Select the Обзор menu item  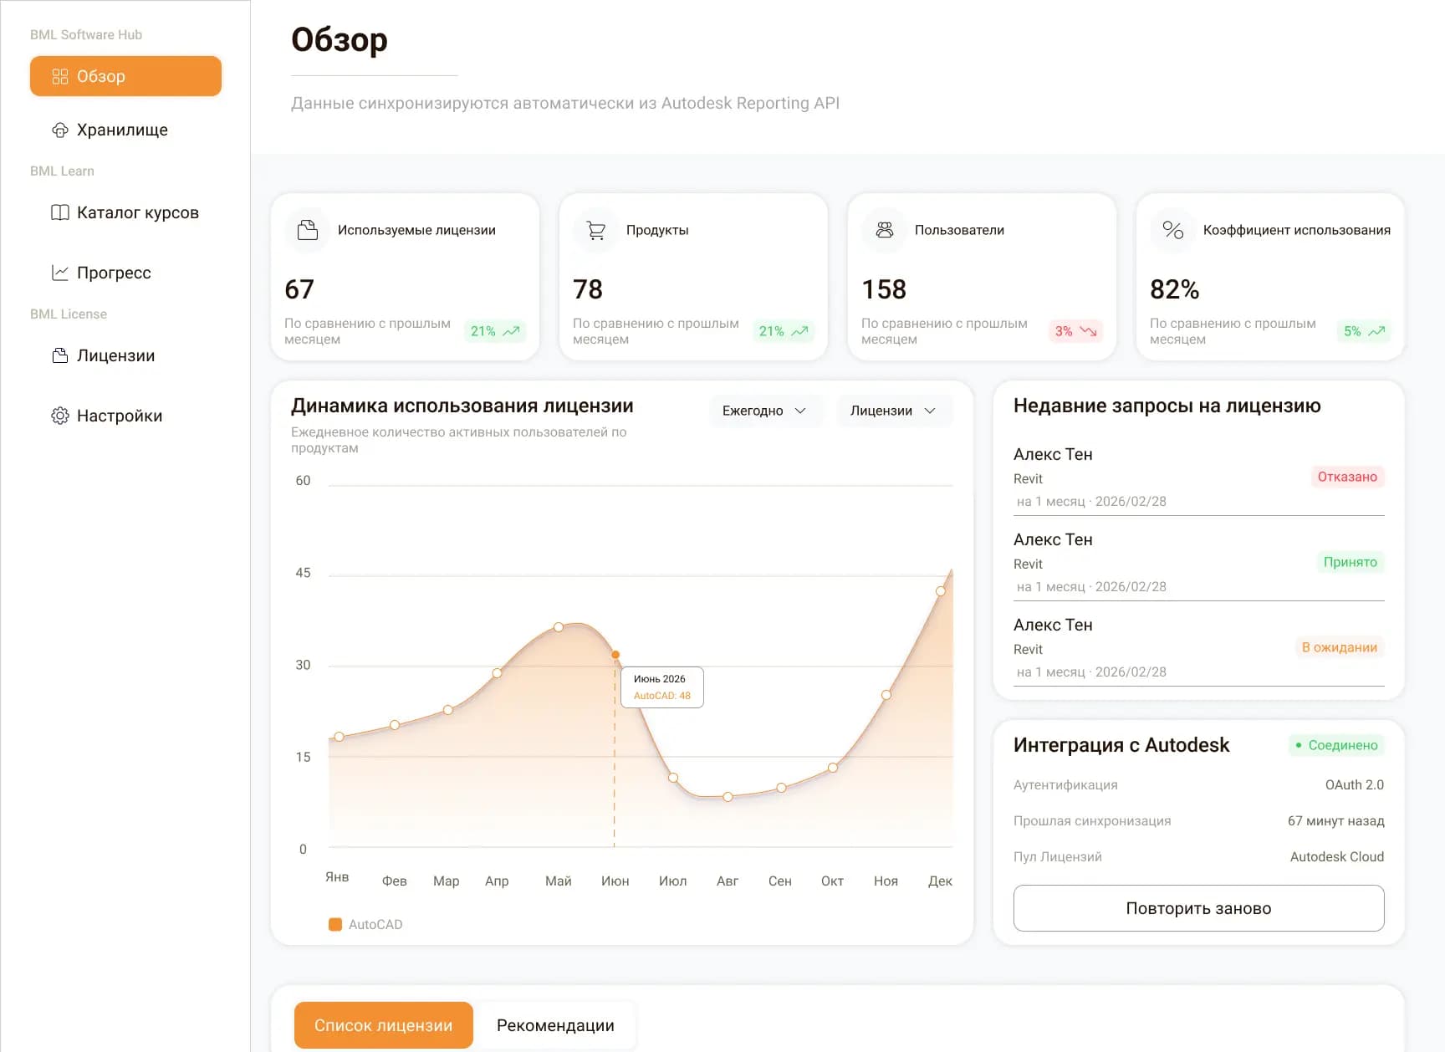coord(125,76)
